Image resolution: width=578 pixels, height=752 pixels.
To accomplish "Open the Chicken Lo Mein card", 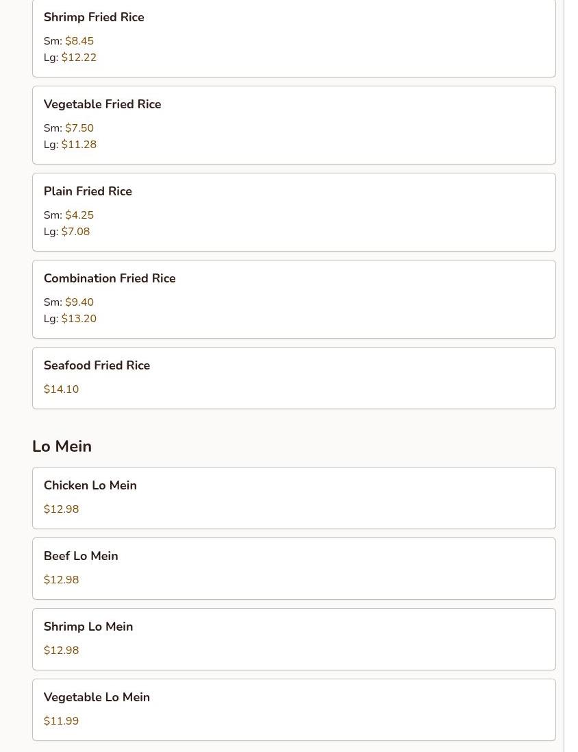I will pyautogui.click(x=294, y=498).
